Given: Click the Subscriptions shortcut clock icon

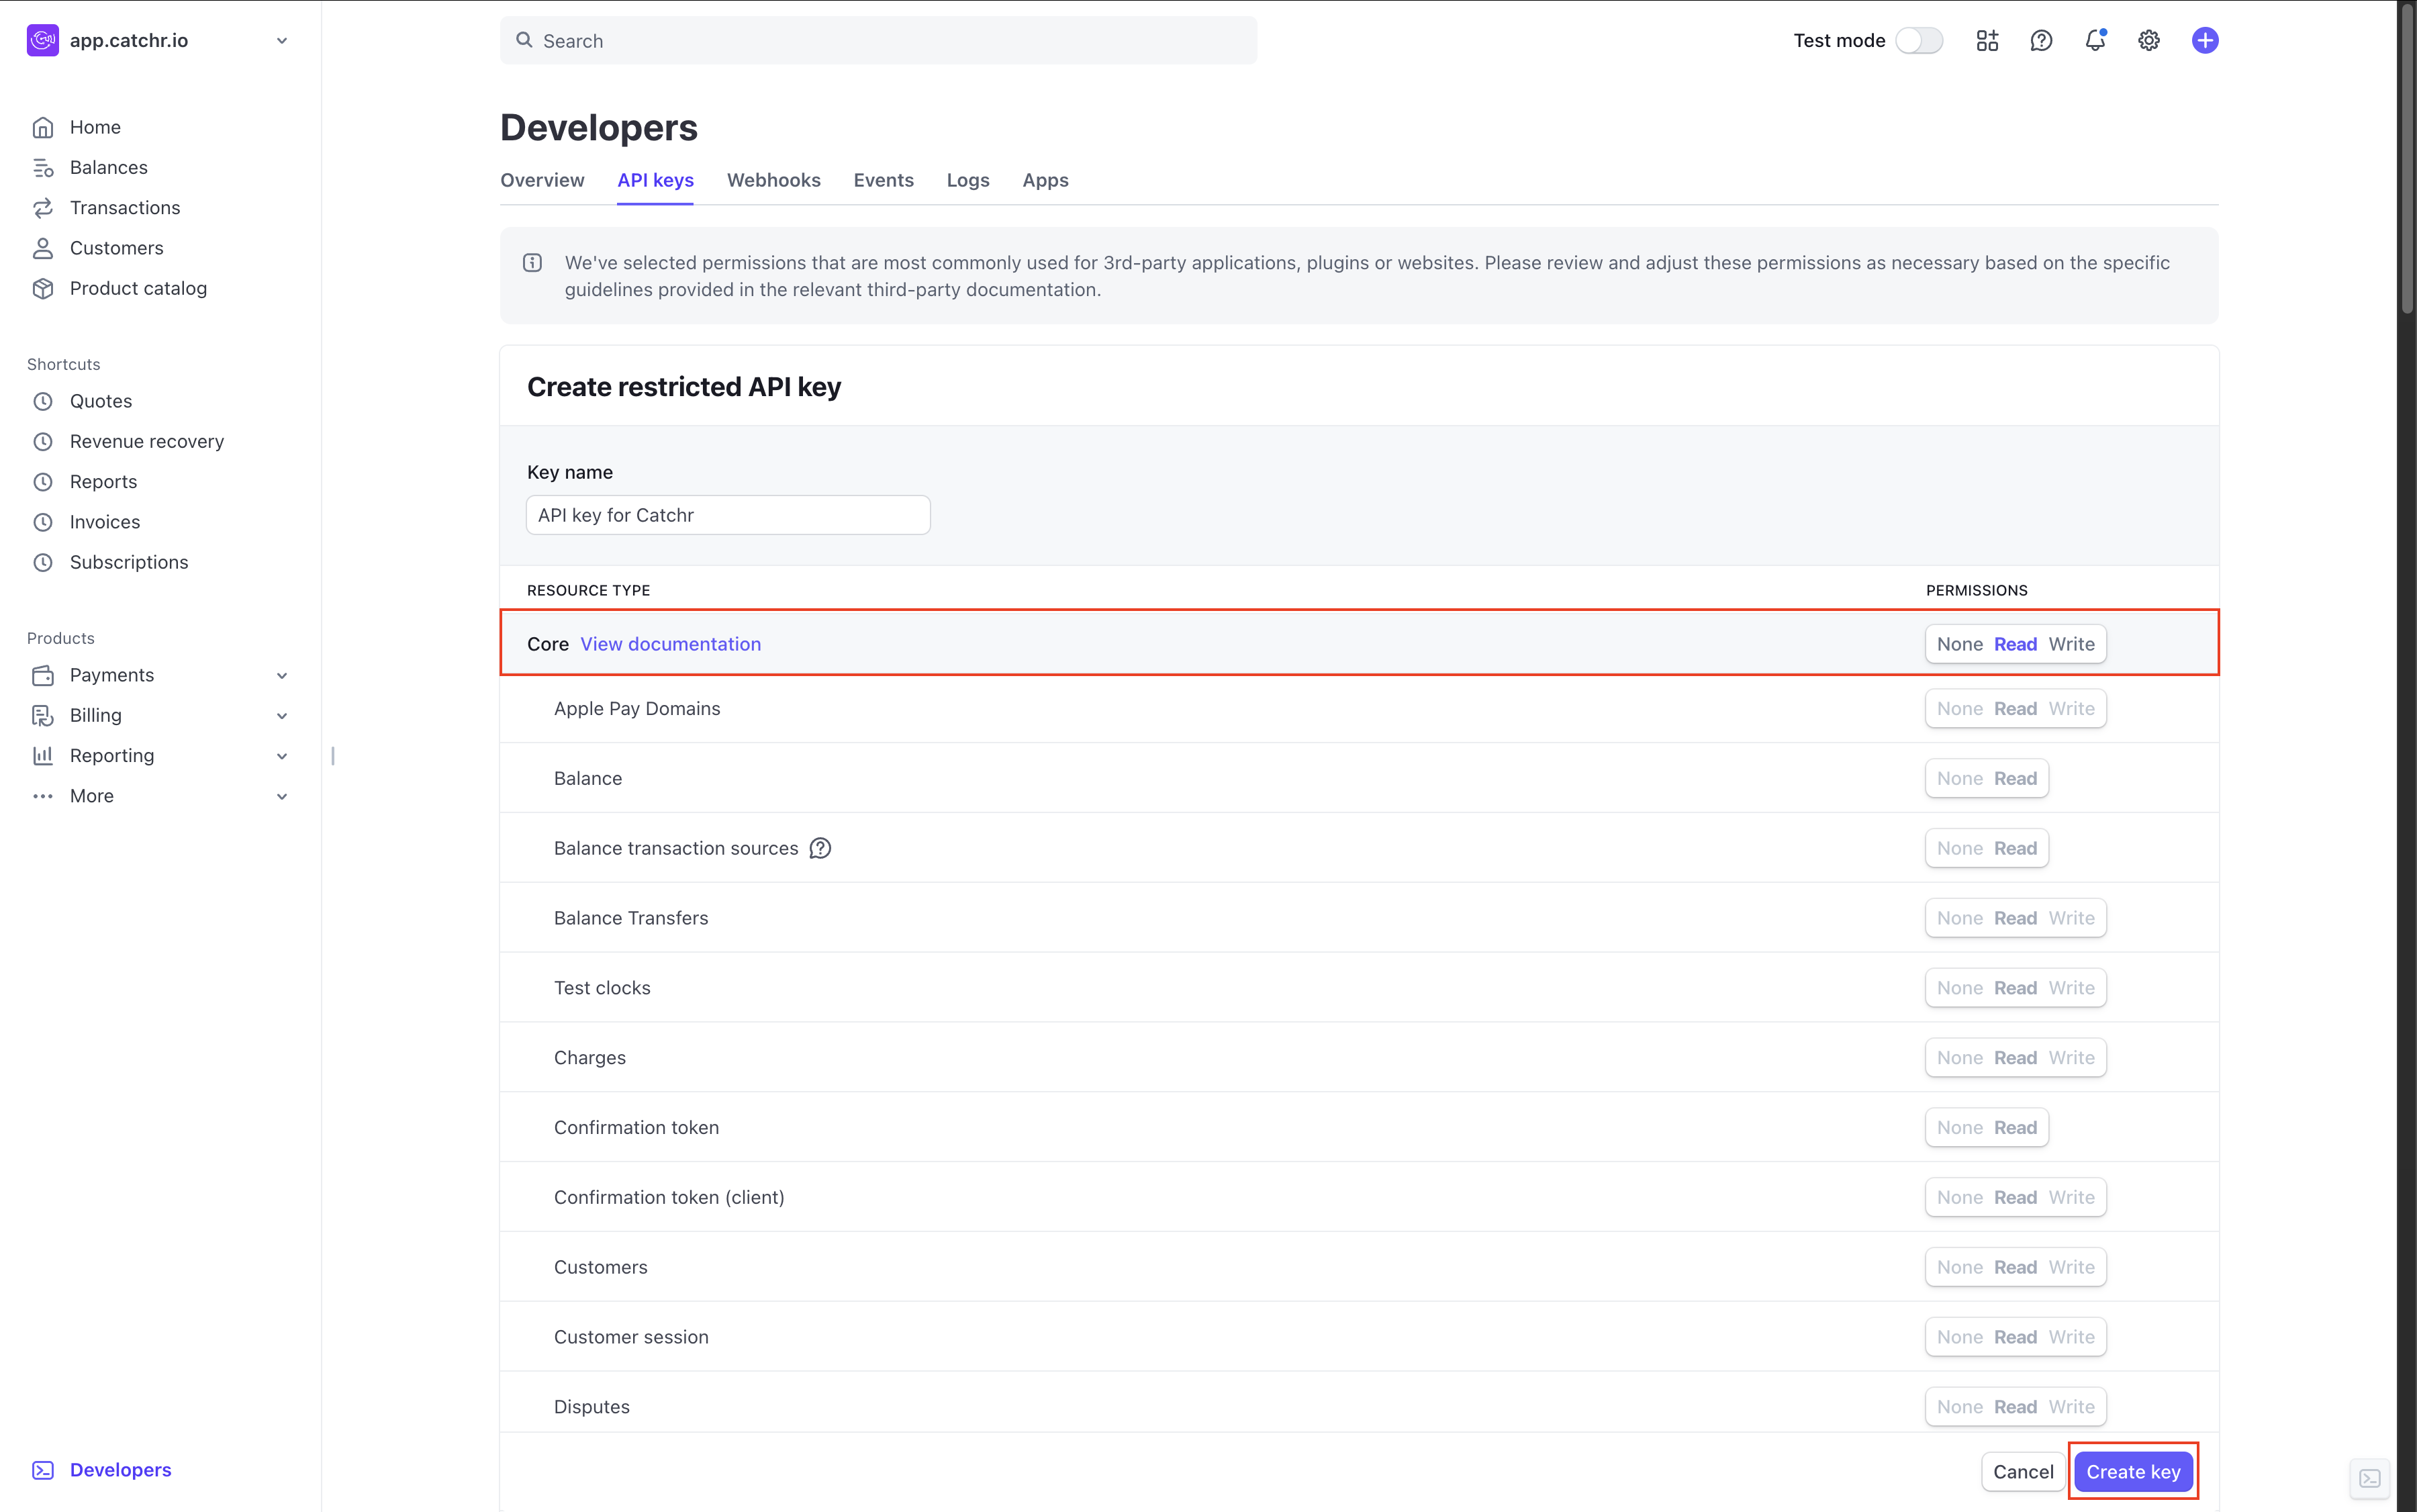Looking at the screenshot, I should click(x=42, y=562).
